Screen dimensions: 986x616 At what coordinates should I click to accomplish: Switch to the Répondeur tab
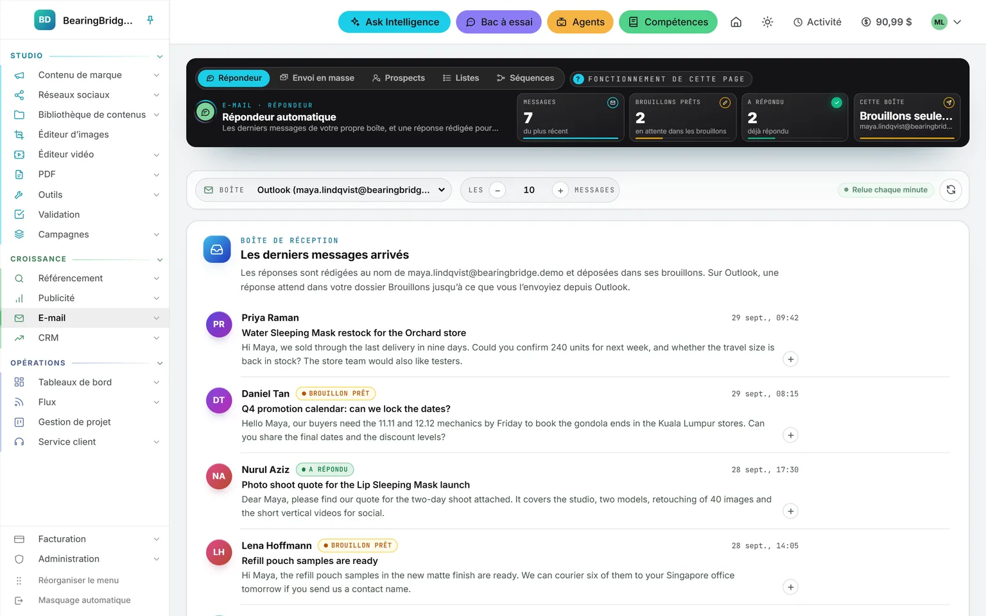tap(234, 78)
